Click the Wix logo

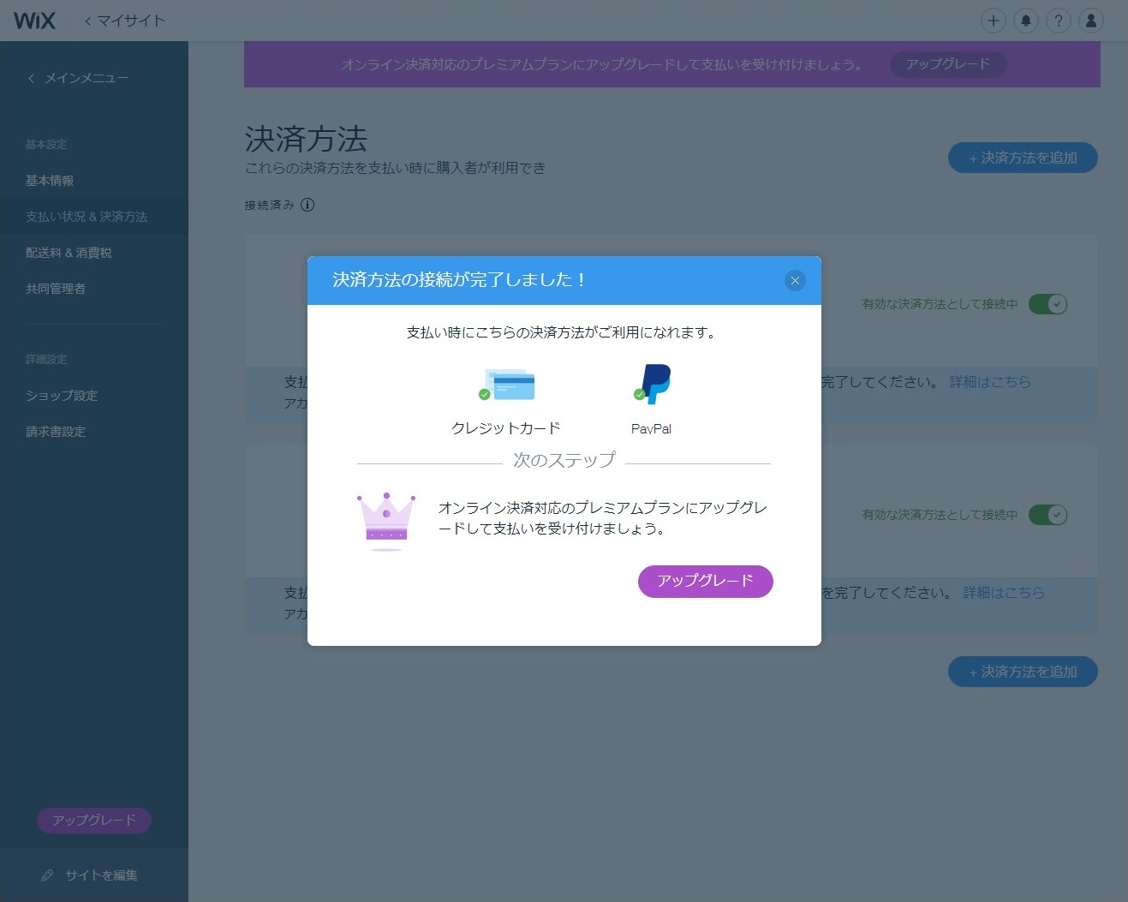click(34, 21)
